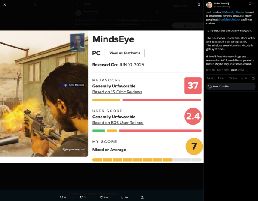Image resolution: width=258 pixels, height=201 pixels.
Task: Follow the @MindsEyeGame mention link
Action: click(233, 12)
